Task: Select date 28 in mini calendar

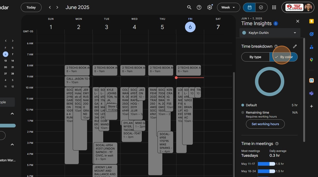Action: pyautogui.click(x=12, y=74)
